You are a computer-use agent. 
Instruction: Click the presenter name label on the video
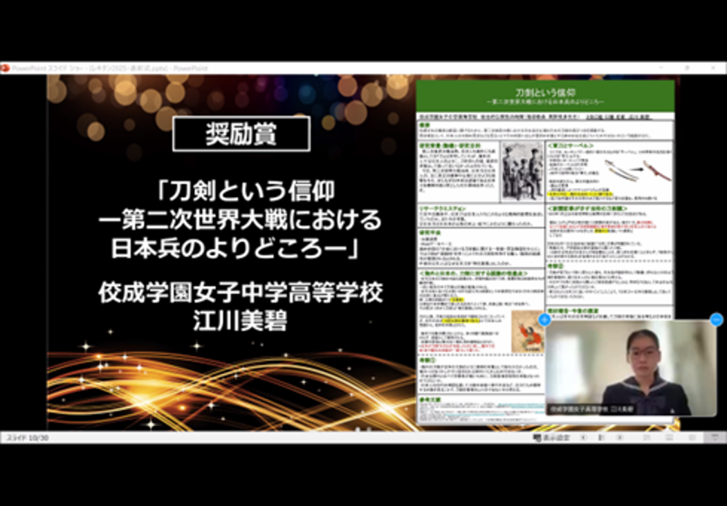click(x=591, y=409)
